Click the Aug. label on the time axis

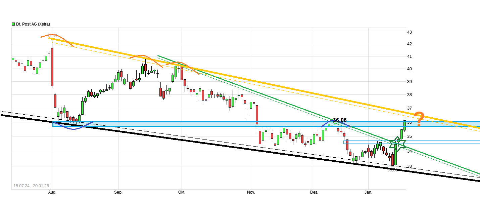(52, 193)
